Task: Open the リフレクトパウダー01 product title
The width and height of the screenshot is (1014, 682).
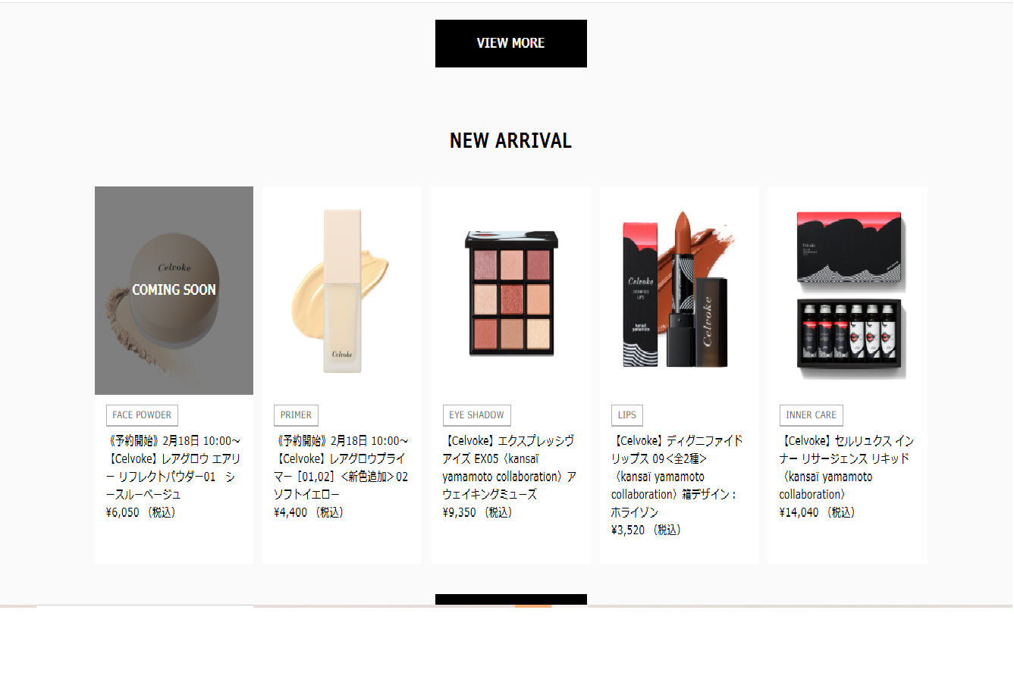Action: 174,468
